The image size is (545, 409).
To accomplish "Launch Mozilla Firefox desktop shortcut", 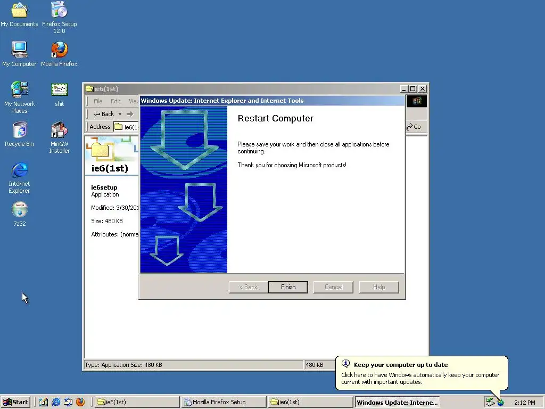I will point(60,54).
